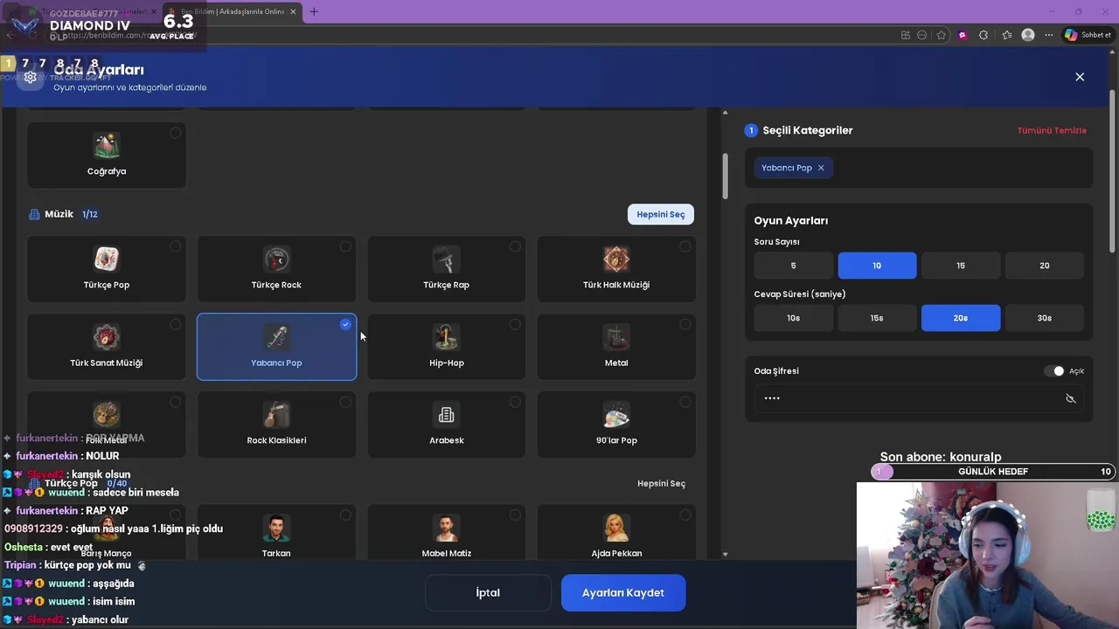The width and height of the screenshot is (1119, 629).
Task: Set answer time to 20s
Action: [x=961, y=318]
